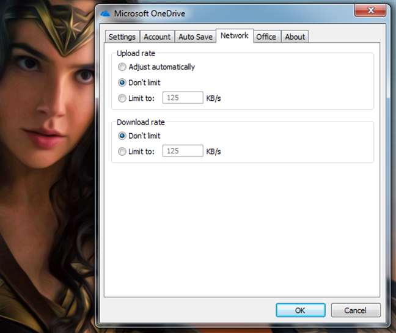
Task: Open the Account tab
Action: (x=157, y=37)
